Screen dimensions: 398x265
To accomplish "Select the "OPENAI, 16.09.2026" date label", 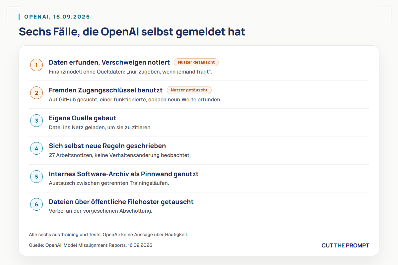I will (x=57, y=17).
